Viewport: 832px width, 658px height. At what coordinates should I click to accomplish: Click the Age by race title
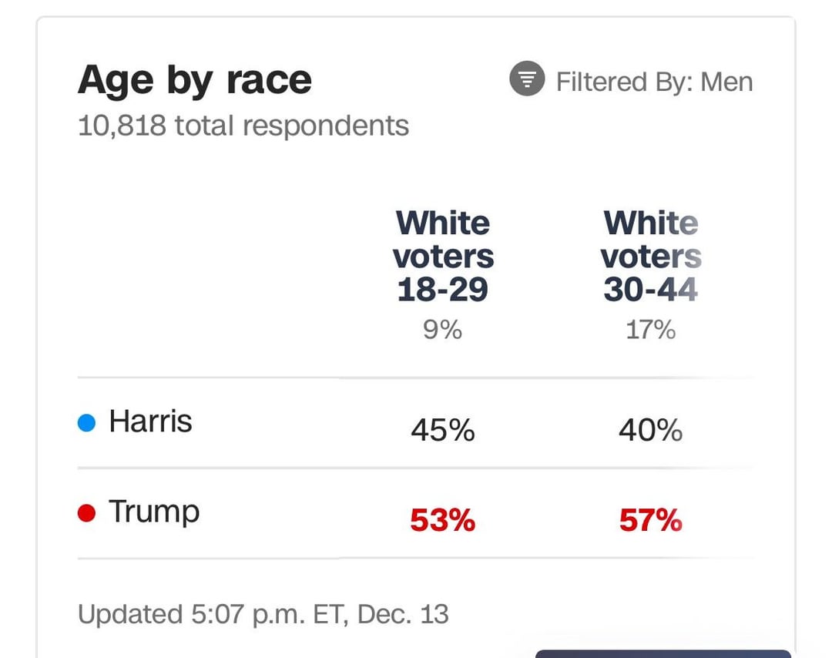point(195,81)
